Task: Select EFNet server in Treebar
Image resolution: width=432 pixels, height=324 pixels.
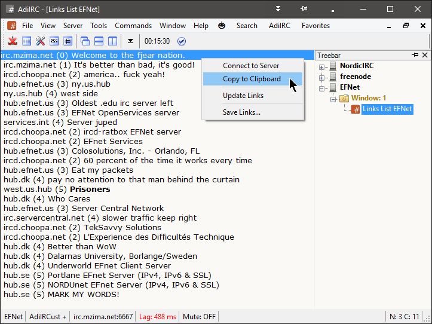Action: [x=350, y=87]
